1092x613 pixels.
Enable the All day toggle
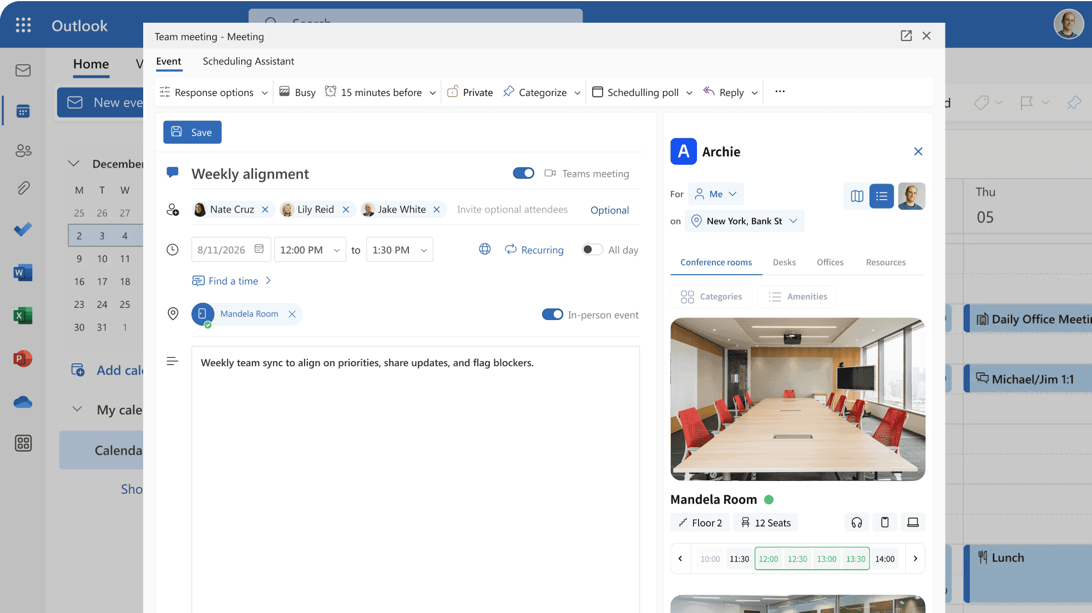pyautogui.click(x=592, y=250)
